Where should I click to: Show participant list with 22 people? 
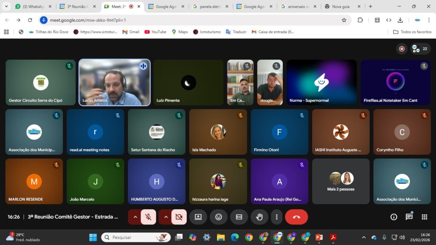[420, 49]
